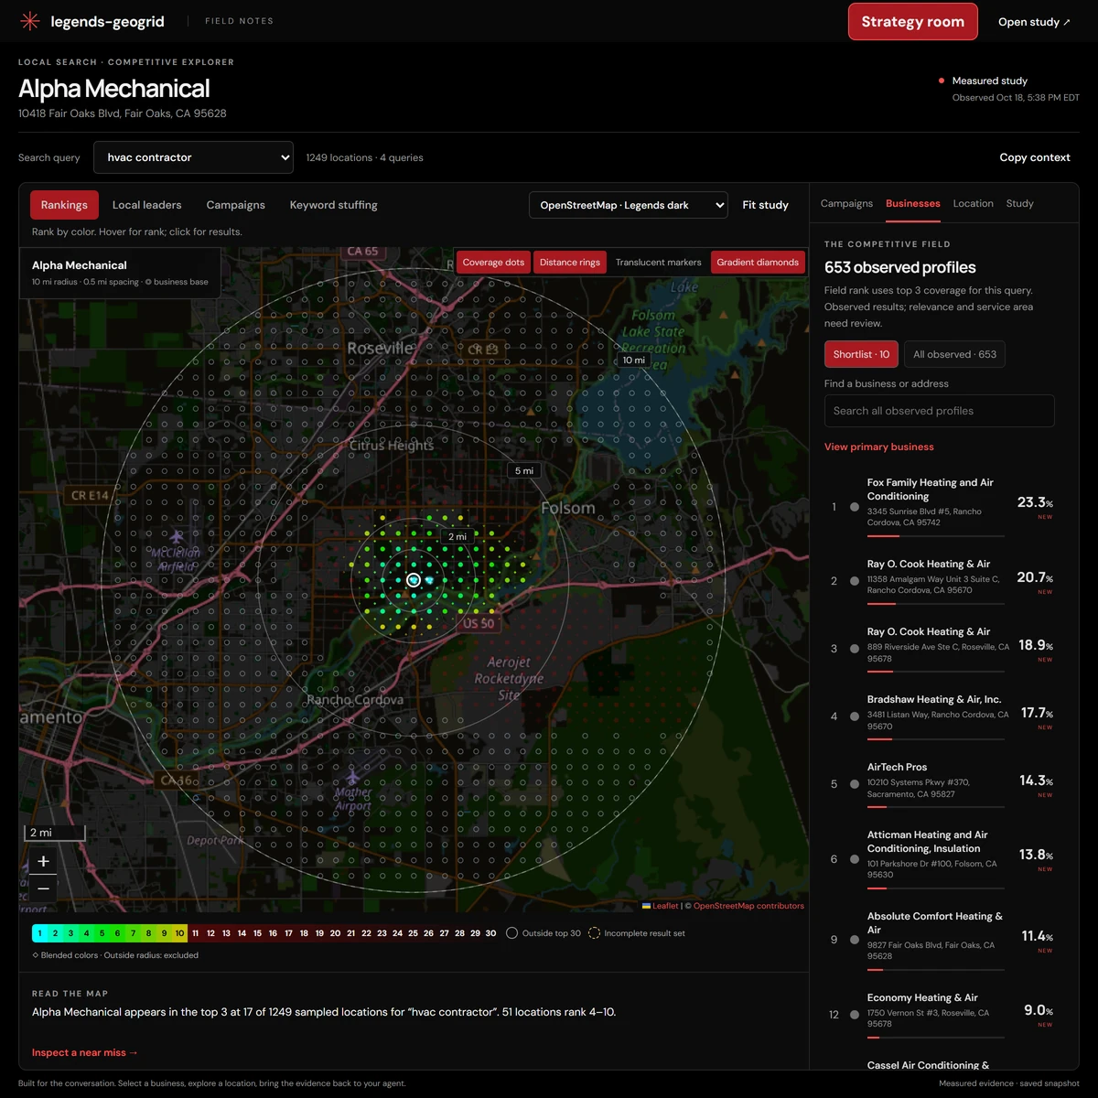Switch to the Local leaders tab

[146, 205]
